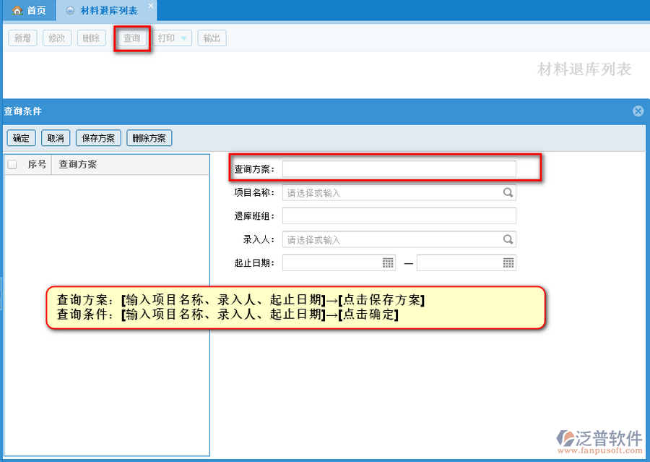Click the 序号 column header

tap(37, 164)
